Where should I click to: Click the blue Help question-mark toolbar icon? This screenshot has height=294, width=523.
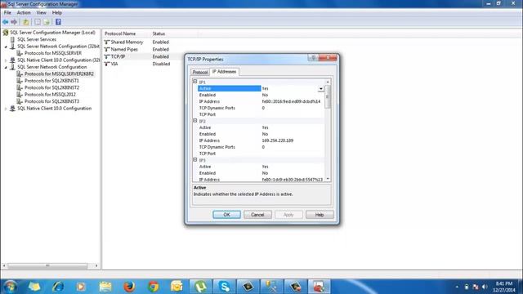(58, 22)
